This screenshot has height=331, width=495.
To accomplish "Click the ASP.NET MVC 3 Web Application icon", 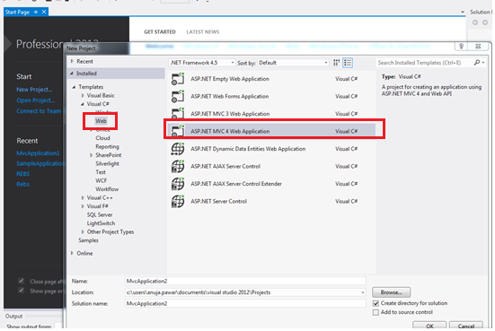I will coord(178,114).
